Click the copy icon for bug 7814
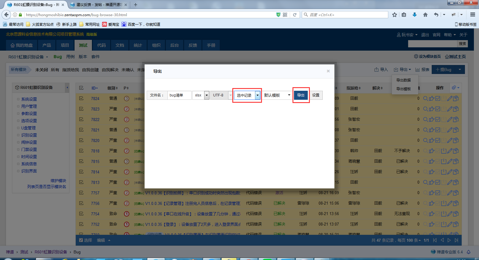Viewport: 479px width, 260px height. pos(456,172)
